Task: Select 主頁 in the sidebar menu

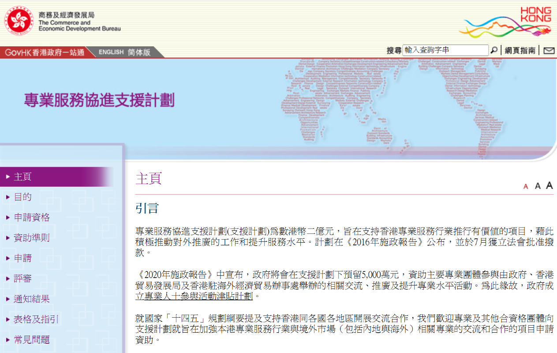Action: pyautogui.click(x=22, y=176)
